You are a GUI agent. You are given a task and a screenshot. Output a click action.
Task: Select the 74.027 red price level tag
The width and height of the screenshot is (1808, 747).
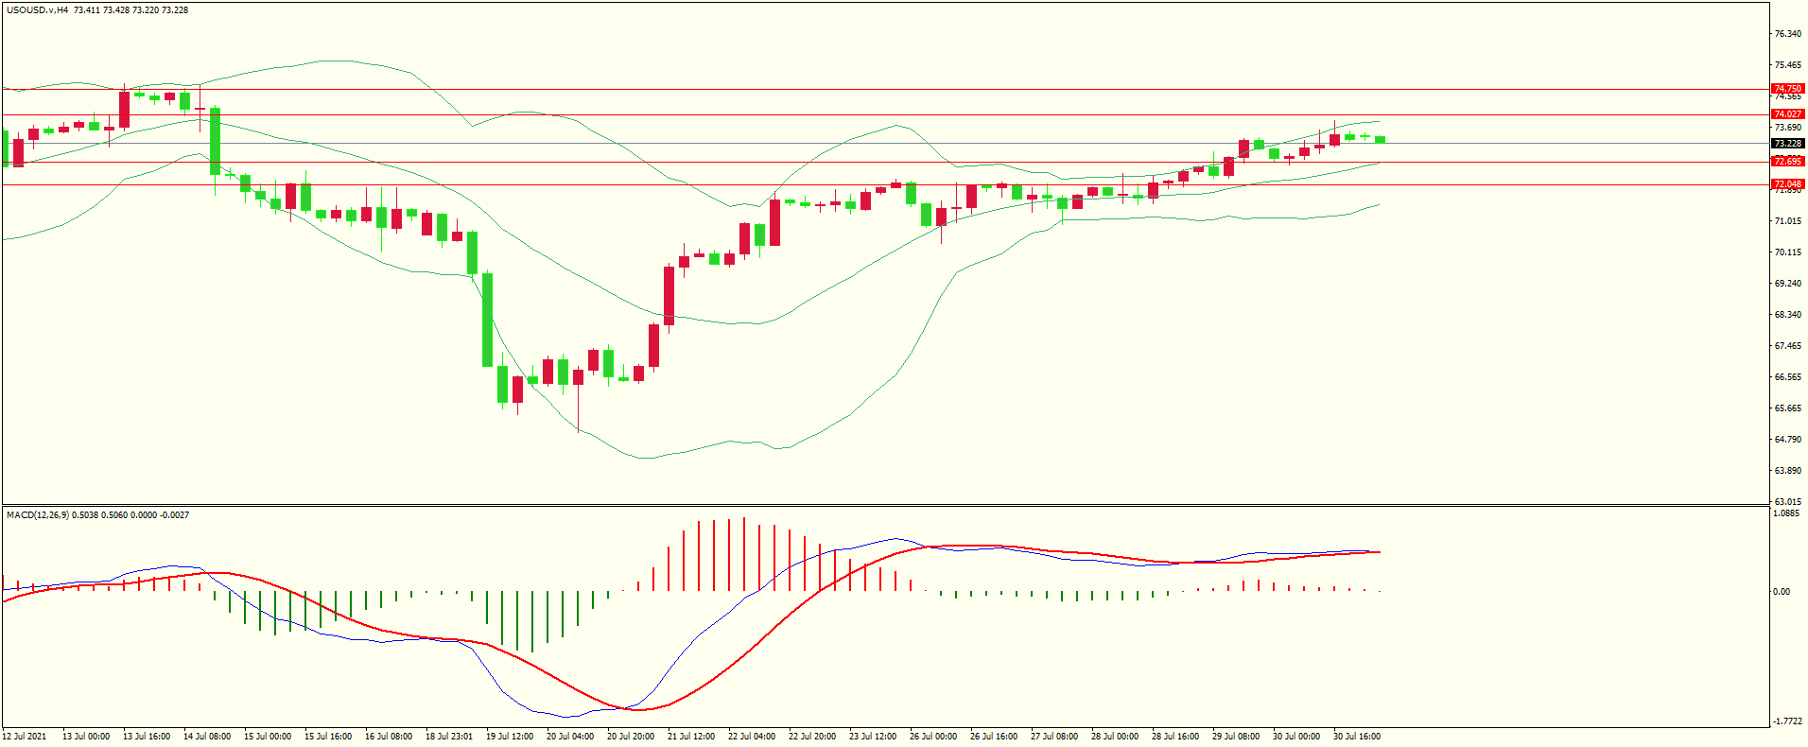click(1787, 114)
